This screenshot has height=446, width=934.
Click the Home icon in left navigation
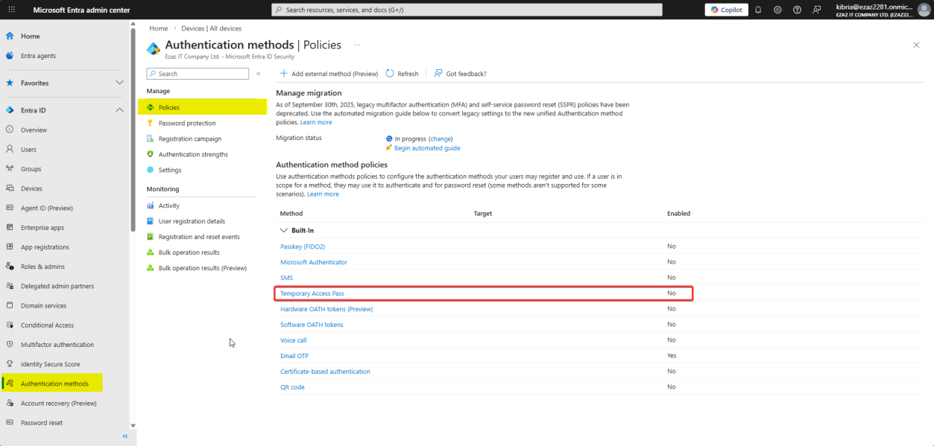(x=10, y=36)
